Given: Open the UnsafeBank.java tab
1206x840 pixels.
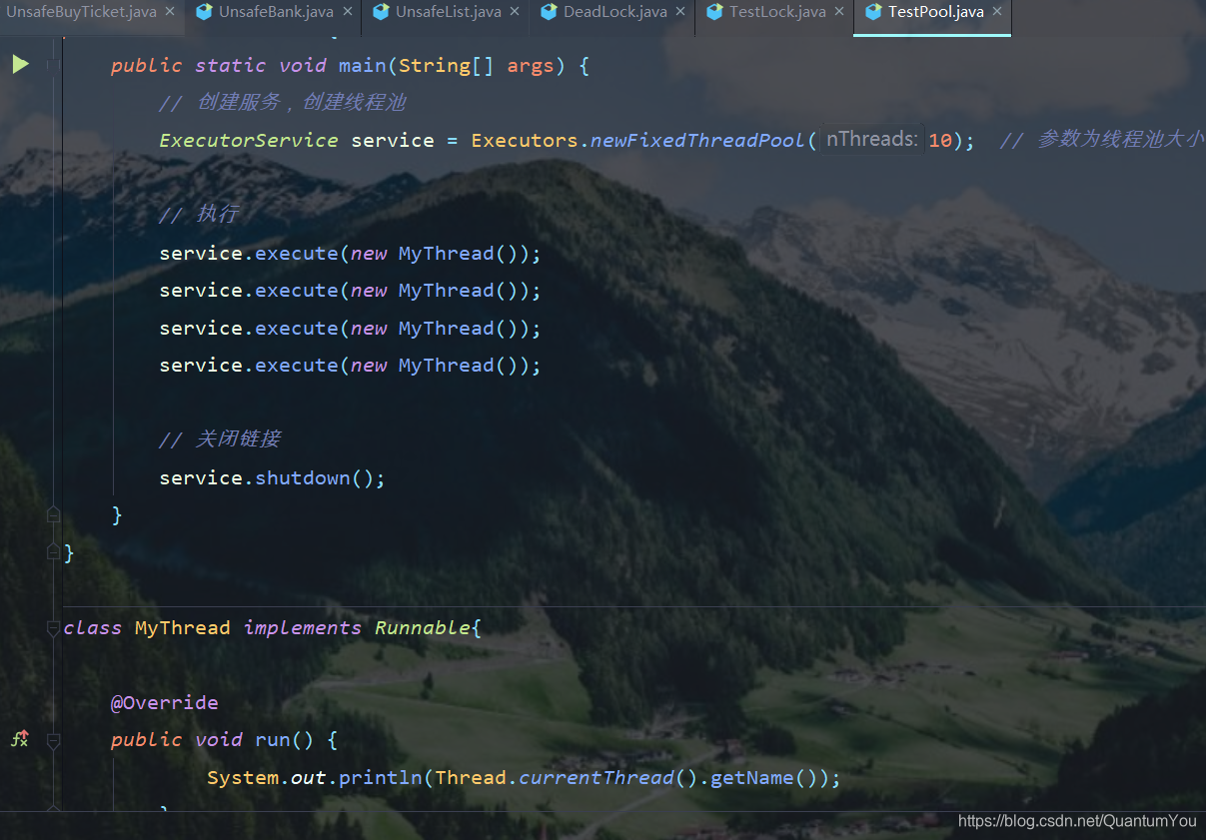Looking at the screenshot, I should pos(276,12).
